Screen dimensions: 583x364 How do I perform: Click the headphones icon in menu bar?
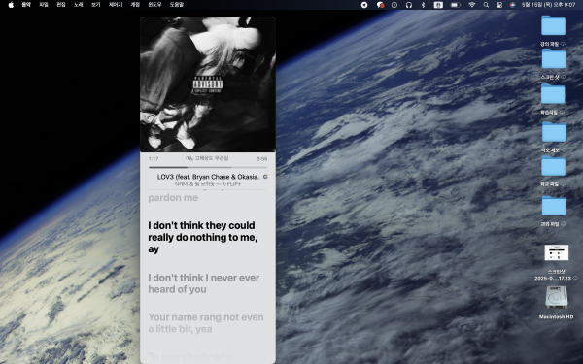click(409, 5)
